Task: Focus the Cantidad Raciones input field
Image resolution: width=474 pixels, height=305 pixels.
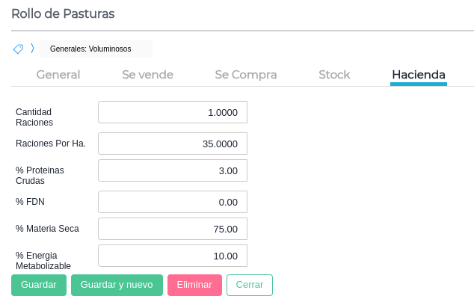Action: [173, 112]
